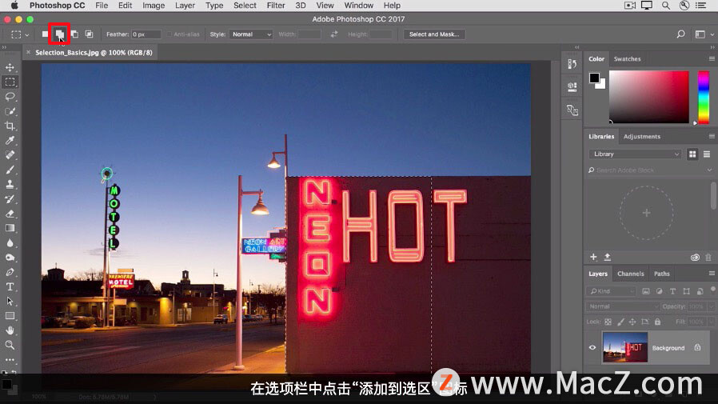This screenshot has width=718, height=404.
Task: Toggle Lock transparent pixels
Action: coord(608,322)
